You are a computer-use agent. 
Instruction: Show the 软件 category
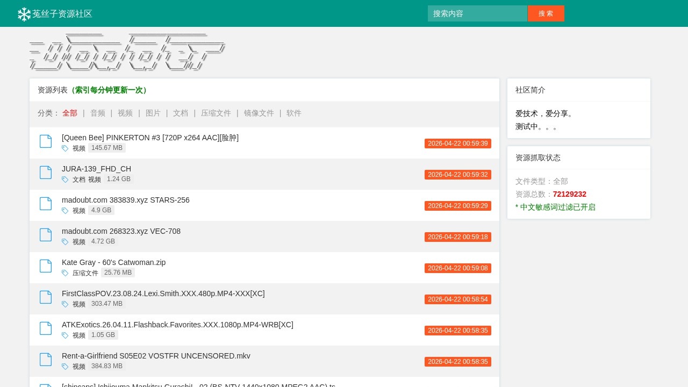click(x=294, y=113)
